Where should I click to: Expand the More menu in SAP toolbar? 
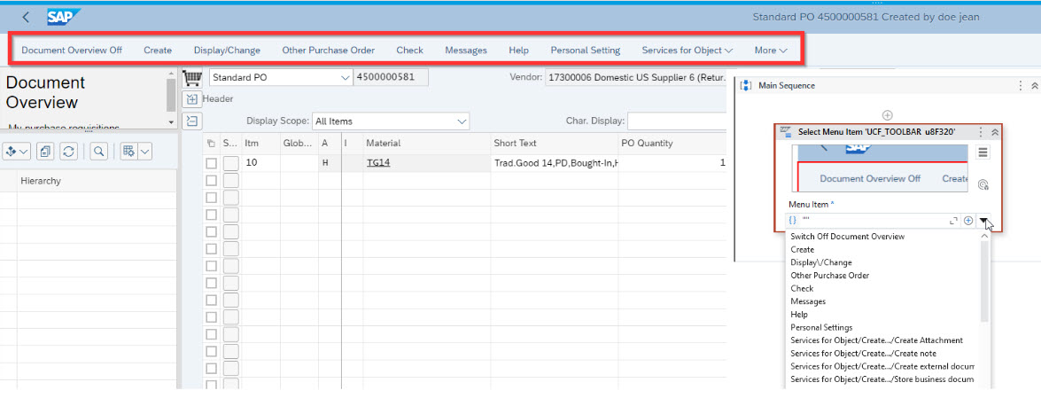coord(771,51)
